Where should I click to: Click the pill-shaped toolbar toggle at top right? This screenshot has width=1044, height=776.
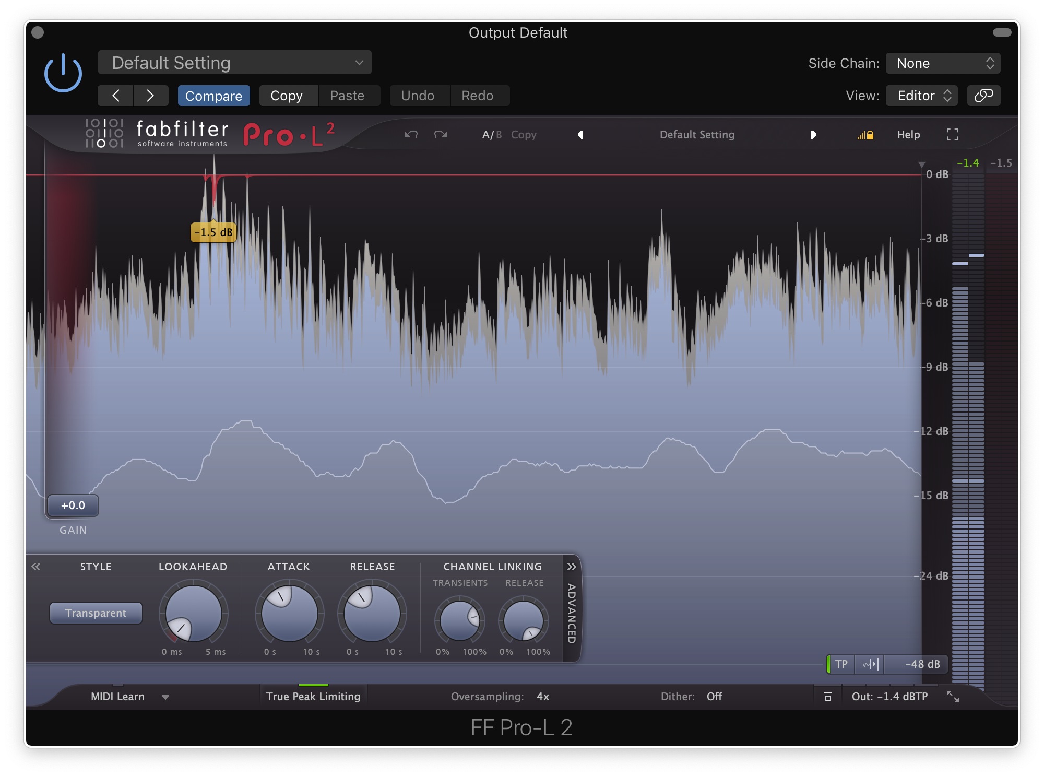(1002, 32)
